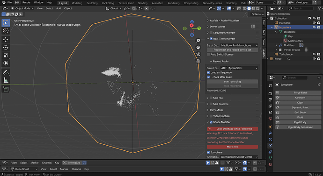Image resolution: width=323 pixels, height=176 pixels.
Task: Toggle the camera view icon
Action: [198, 54]
